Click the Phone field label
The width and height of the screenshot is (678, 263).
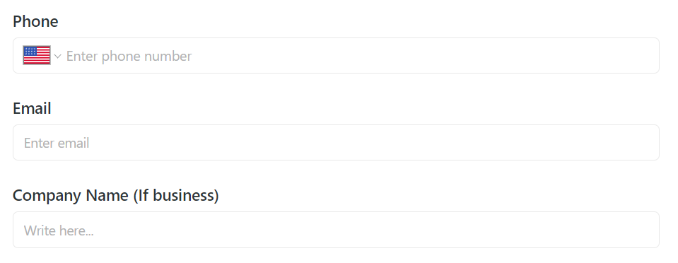pyautogui.click(x=35, y=21)
